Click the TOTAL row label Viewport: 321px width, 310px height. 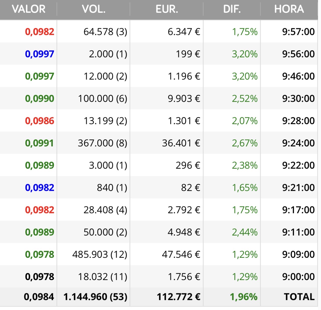(x=299, y=297)
